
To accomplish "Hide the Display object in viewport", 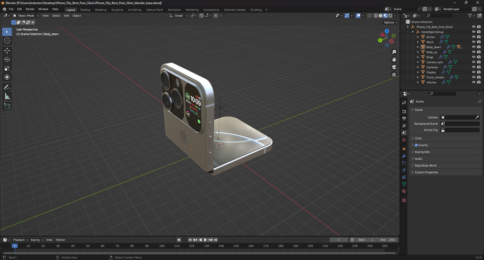I will tap(474, 72).
